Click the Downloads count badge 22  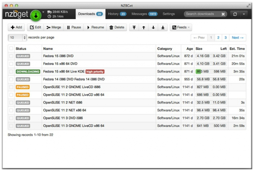coord(100,14)
